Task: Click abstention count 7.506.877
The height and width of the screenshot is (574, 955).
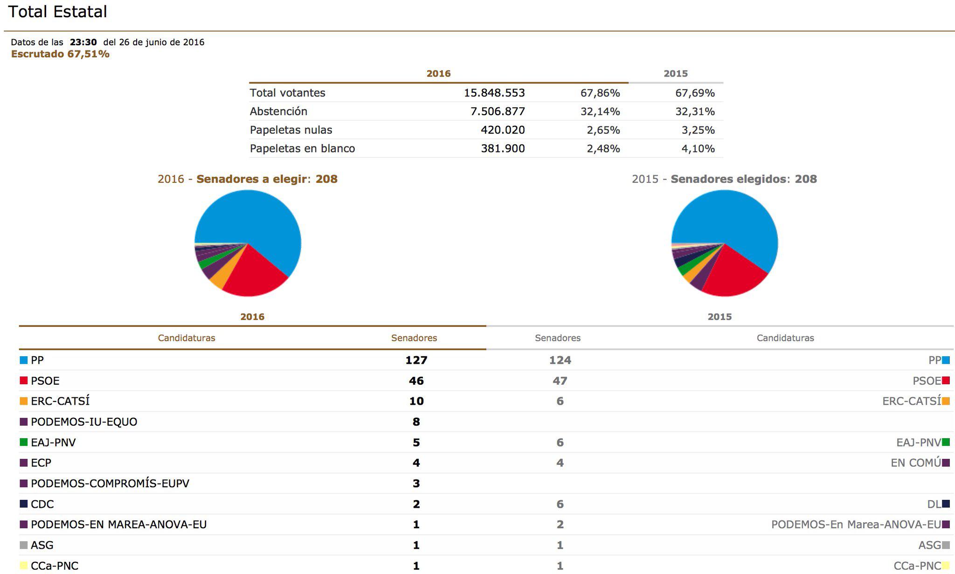Action: [x=498, y=111]
